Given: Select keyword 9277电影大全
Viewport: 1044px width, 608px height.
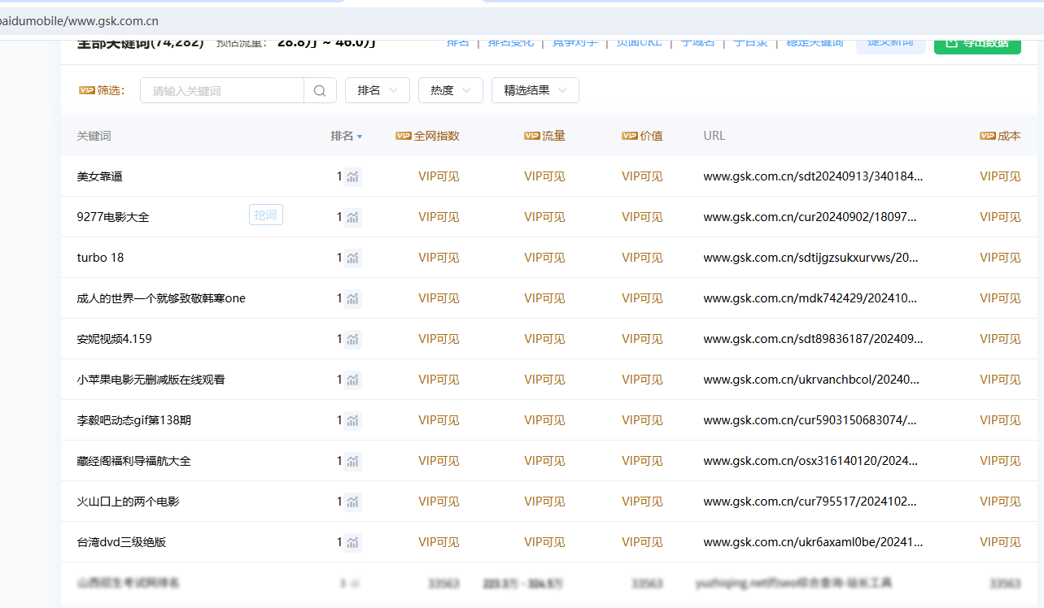Looking at the screenshot, I should 113,217.
